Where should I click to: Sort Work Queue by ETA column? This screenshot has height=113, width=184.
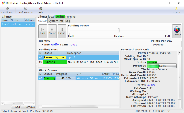[x=89, y=74]
